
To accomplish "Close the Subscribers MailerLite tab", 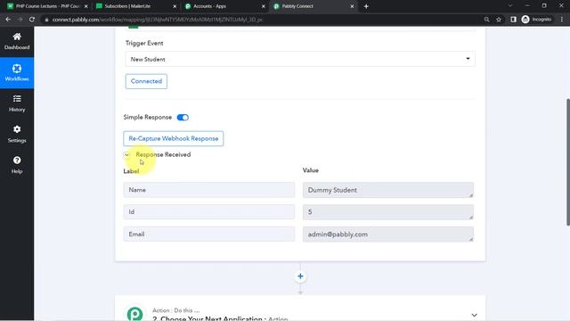I will pos(175,6).
